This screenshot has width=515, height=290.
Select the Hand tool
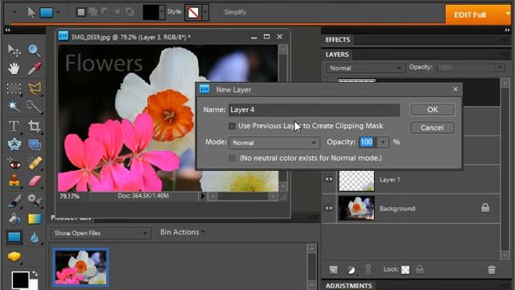tap(14, 68)
